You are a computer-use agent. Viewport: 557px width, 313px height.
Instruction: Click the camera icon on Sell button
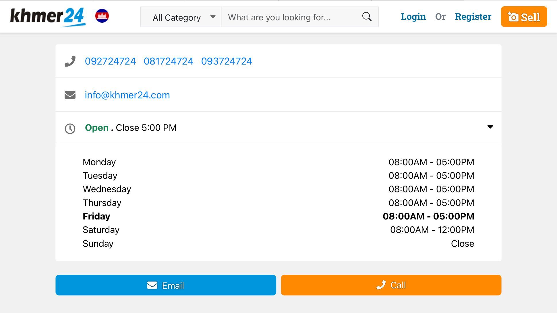coord(513,17)
